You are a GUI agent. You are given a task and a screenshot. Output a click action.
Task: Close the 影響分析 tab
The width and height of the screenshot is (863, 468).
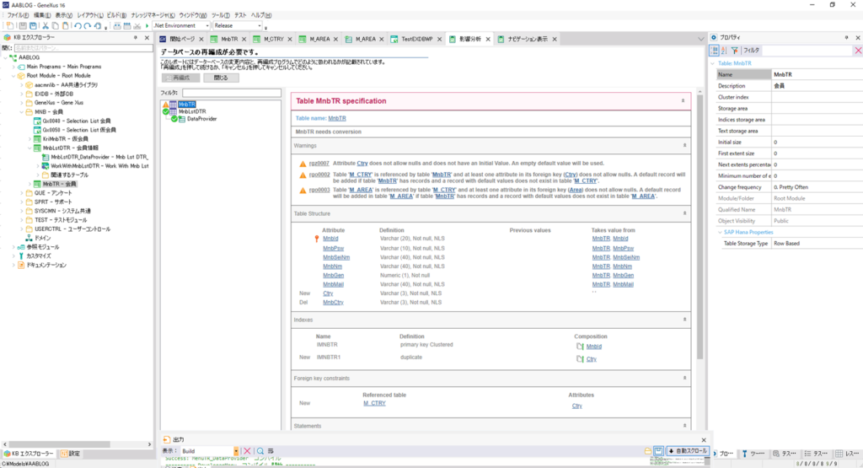488,39
